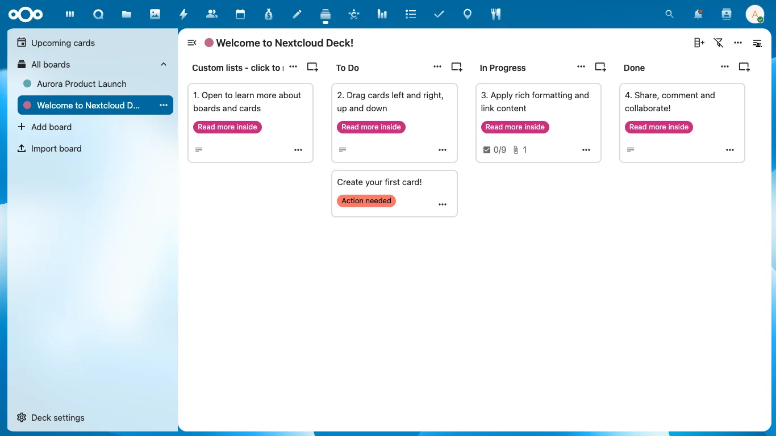Open the Cookbook fork and knife app

tap(496, 14)
